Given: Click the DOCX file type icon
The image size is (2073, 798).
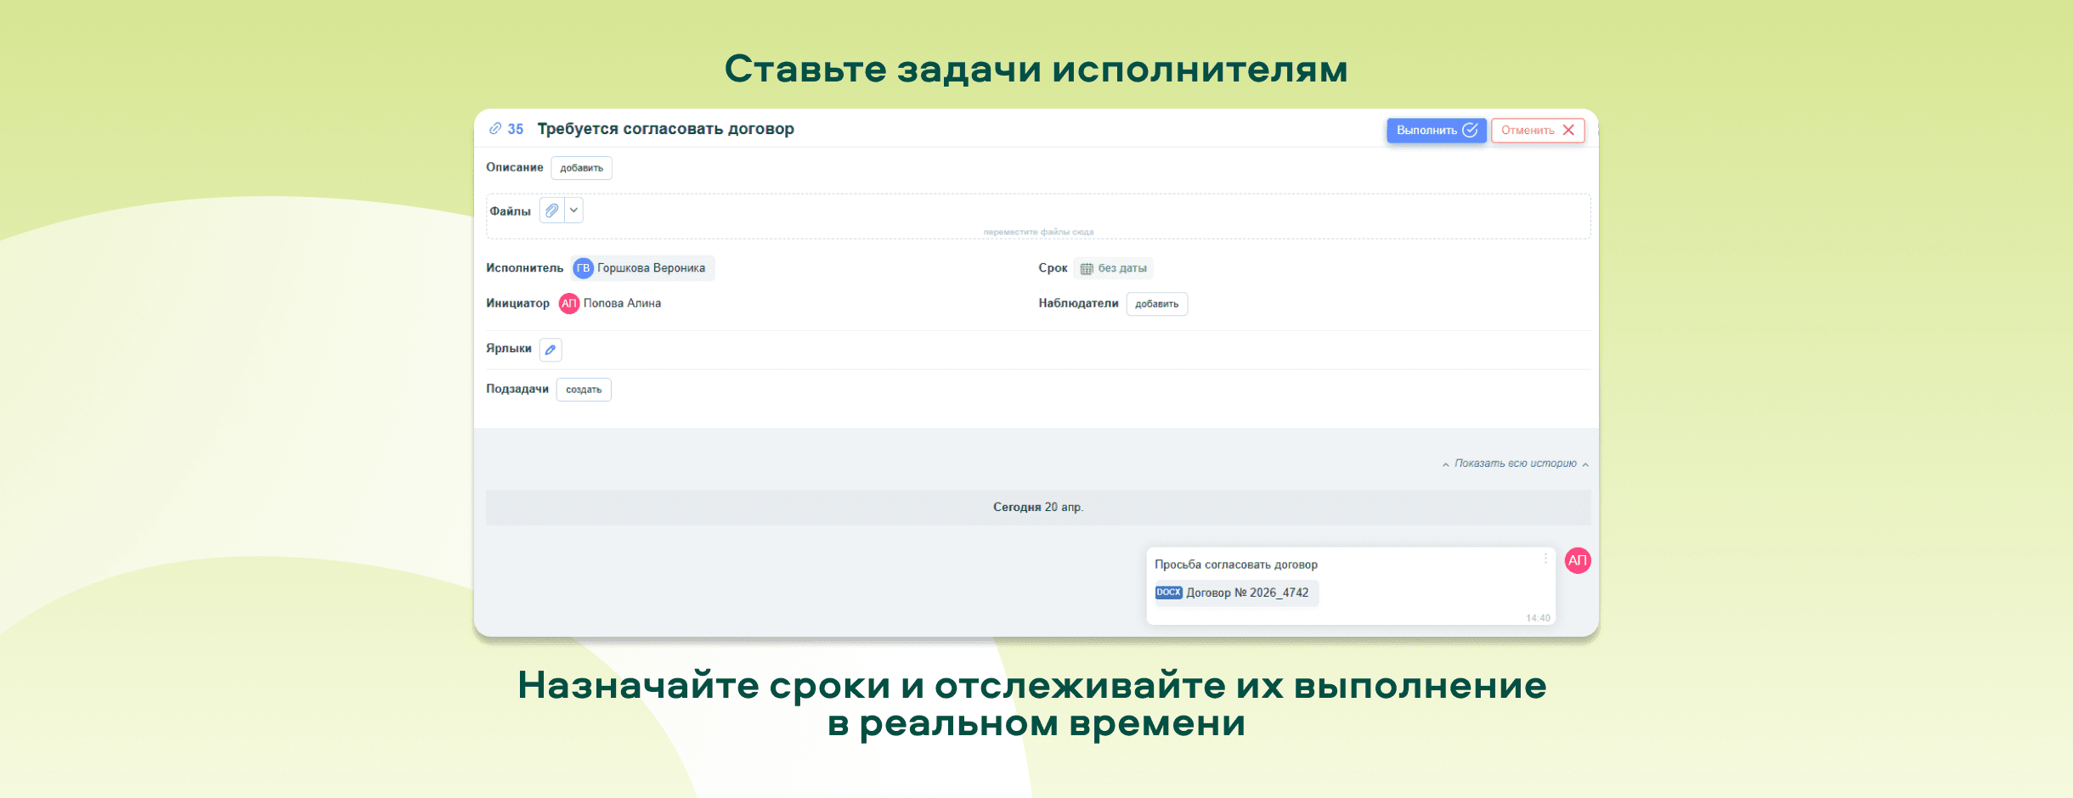Looking at the screenshot, I should click(1168, 593).
